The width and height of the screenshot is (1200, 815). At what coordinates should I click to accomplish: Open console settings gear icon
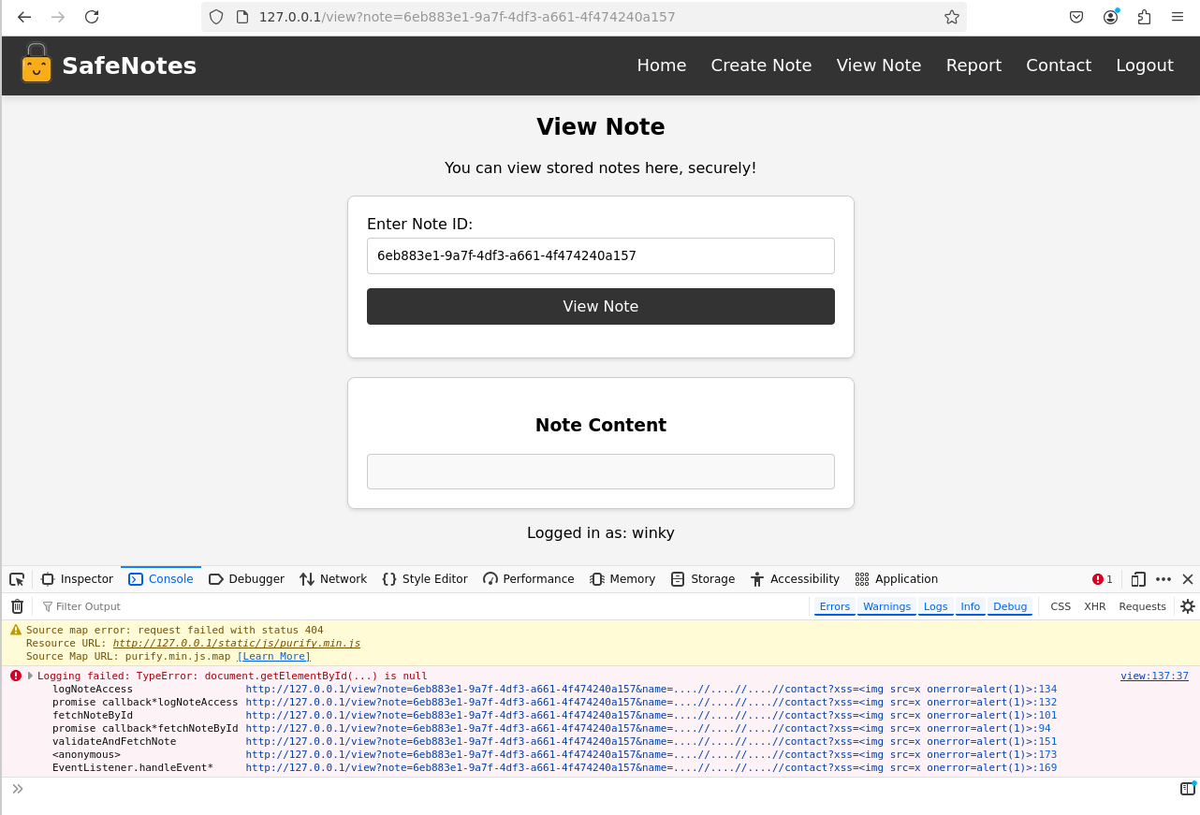[x=1187, y=606]
